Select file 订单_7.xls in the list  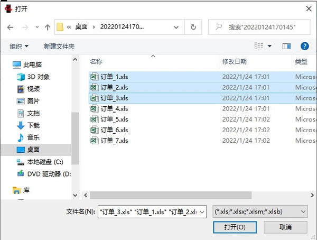(x=114, y=141)
